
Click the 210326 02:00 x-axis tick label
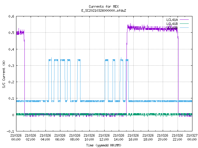(30, 137)
